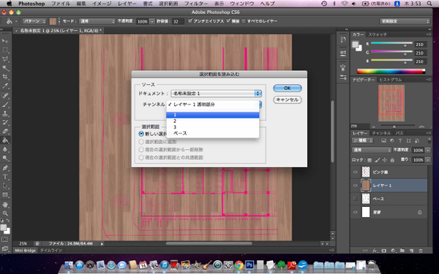The width and height of the screenshot is (439, 274).
Task: Open pattern picker arrow beside swatch
Action: coord(59,21)
